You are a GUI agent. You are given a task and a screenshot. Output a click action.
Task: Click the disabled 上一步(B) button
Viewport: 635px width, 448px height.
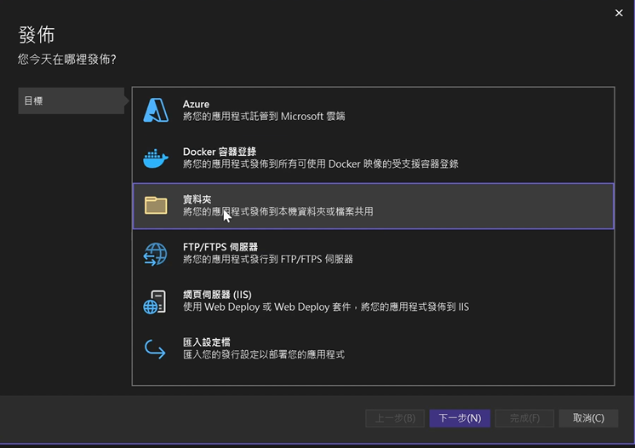click(x=395, y=418)
